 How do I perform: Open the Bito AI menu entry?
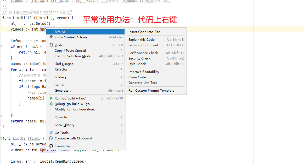tap(86, 32)
